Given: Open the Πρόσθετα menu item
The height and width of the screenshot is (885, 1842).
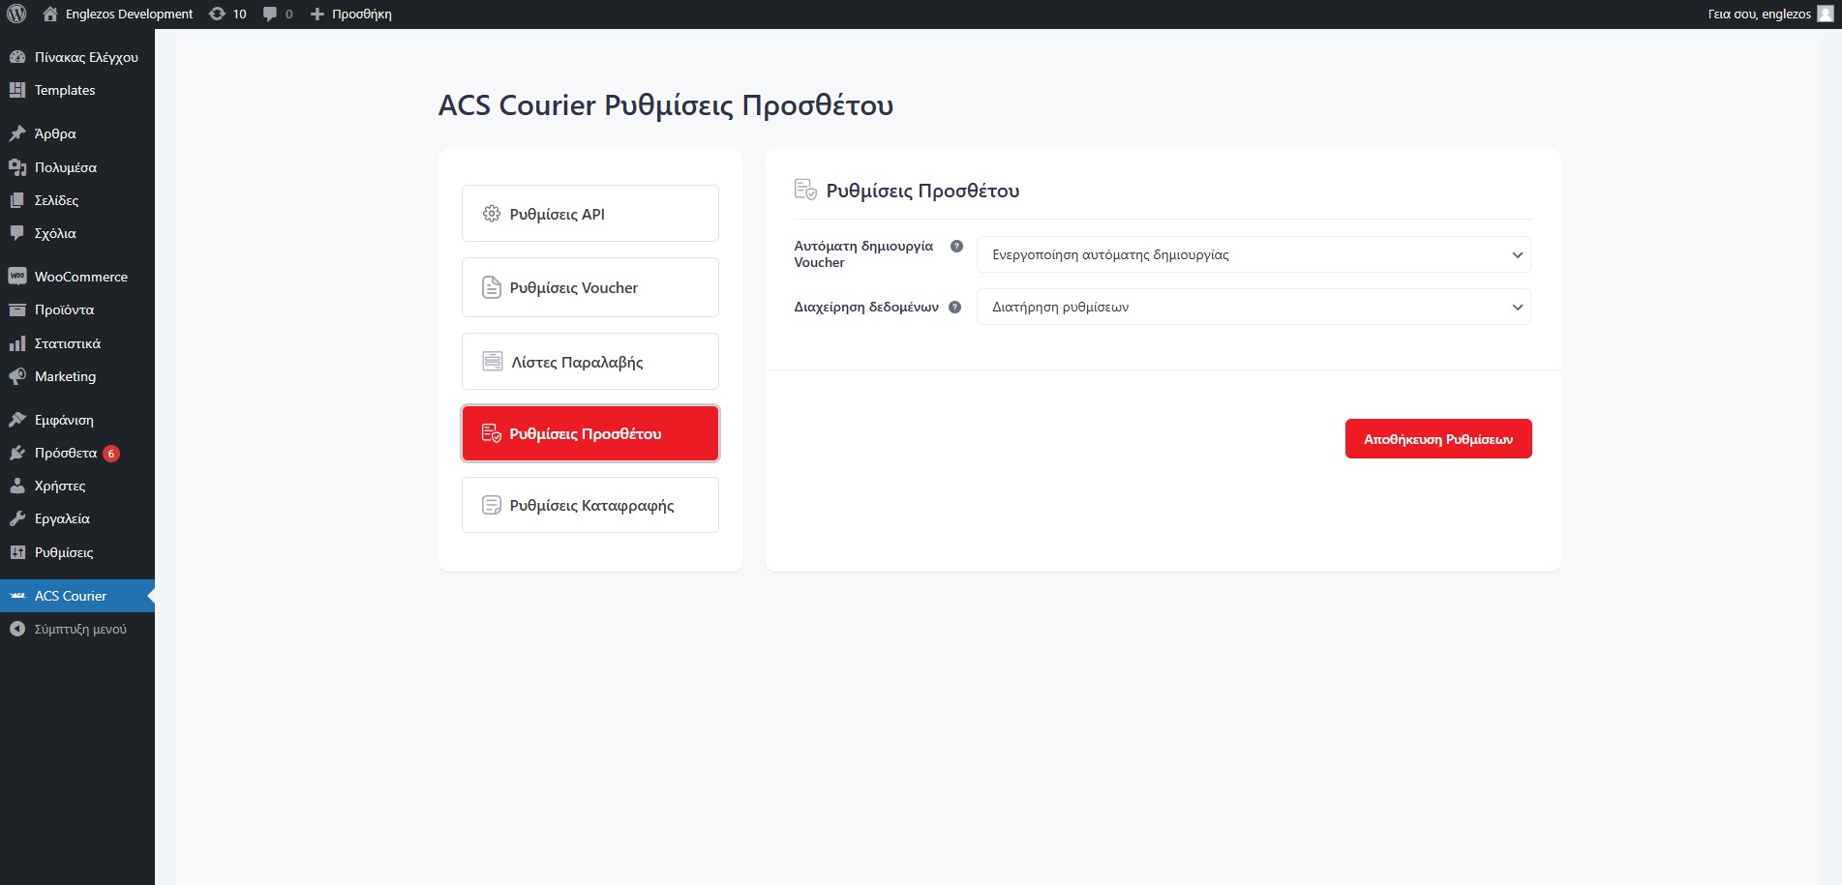Looking at the screenshot, I should (77, 453).
